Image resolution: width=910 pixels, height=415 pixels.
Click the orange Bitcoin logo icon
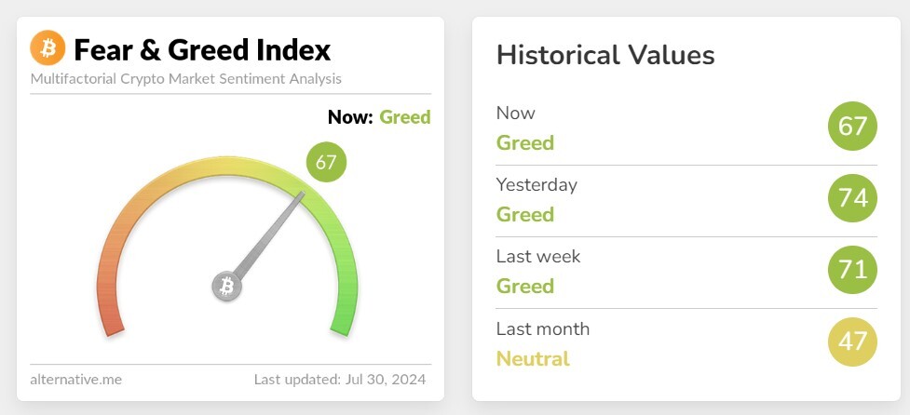click(48, 47)
